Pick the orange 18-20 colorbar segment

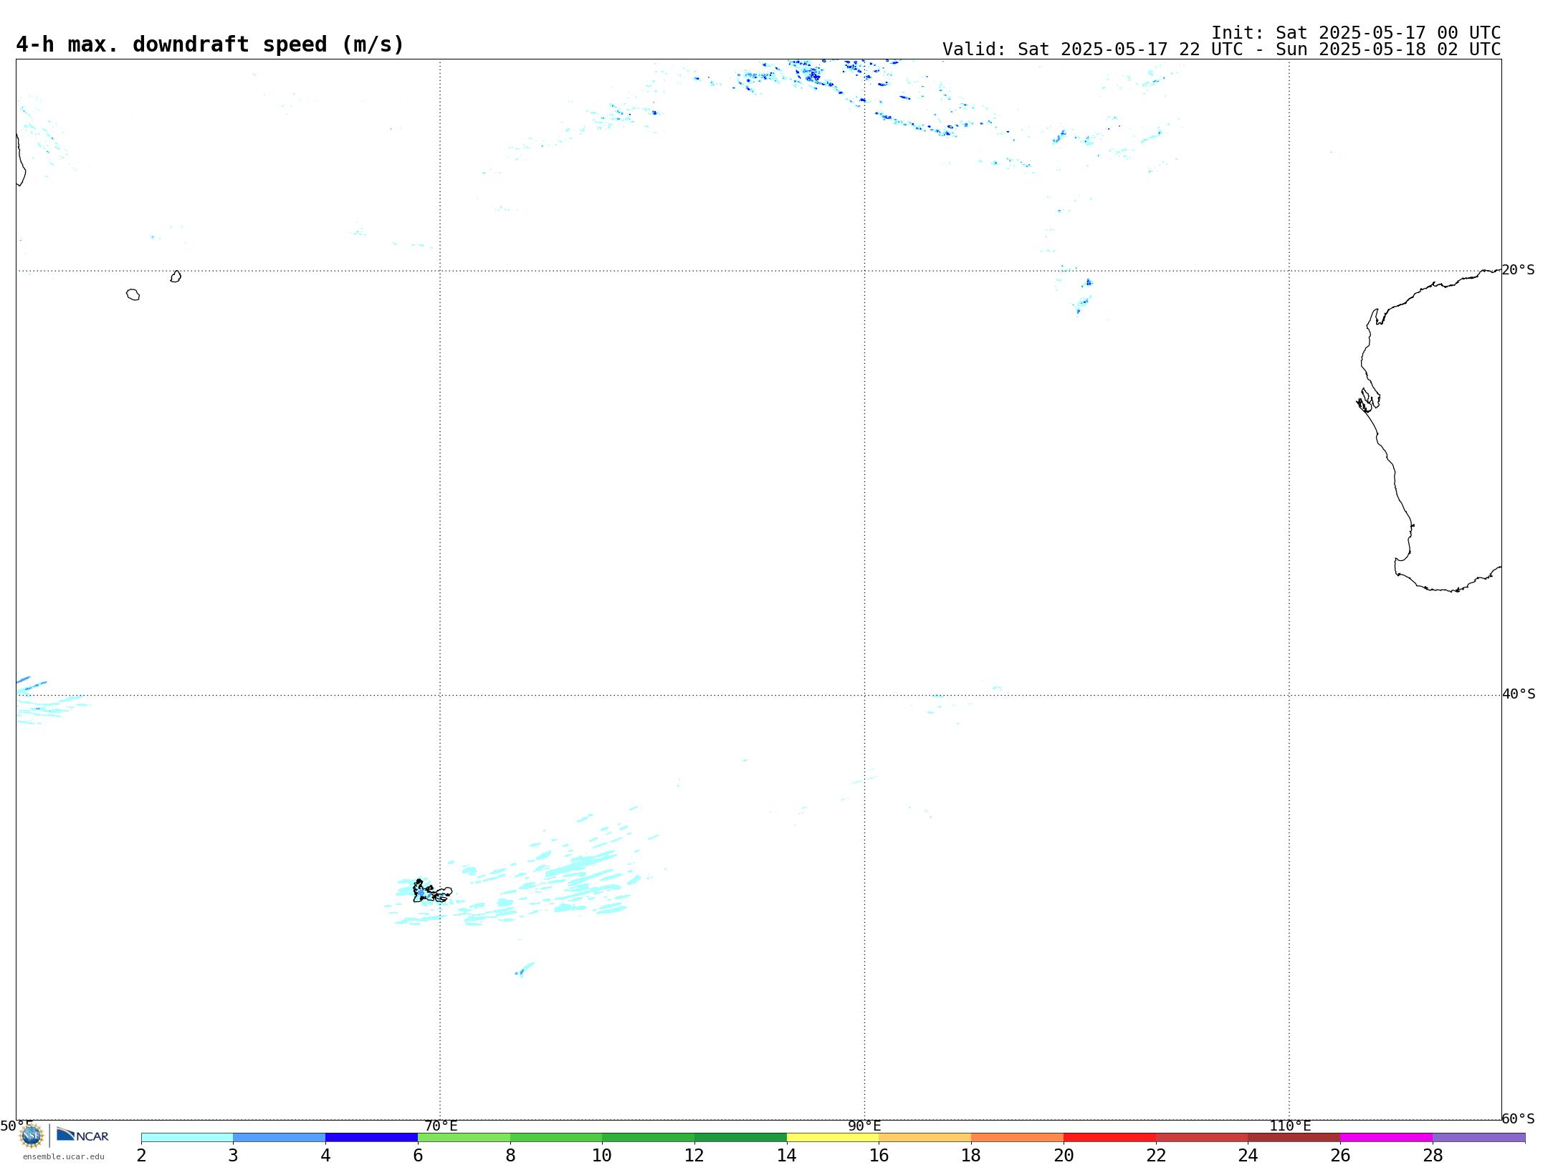coord(1017,1137)
